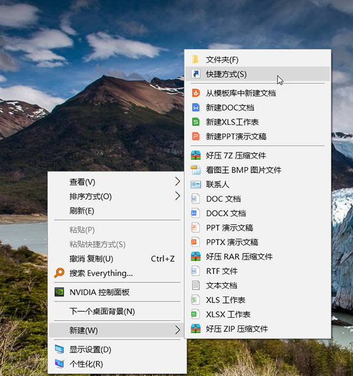The height and width of the screenshot is (376, 353).
Task: Click the 好压 7Z archive icon
Action: point(196,156)
